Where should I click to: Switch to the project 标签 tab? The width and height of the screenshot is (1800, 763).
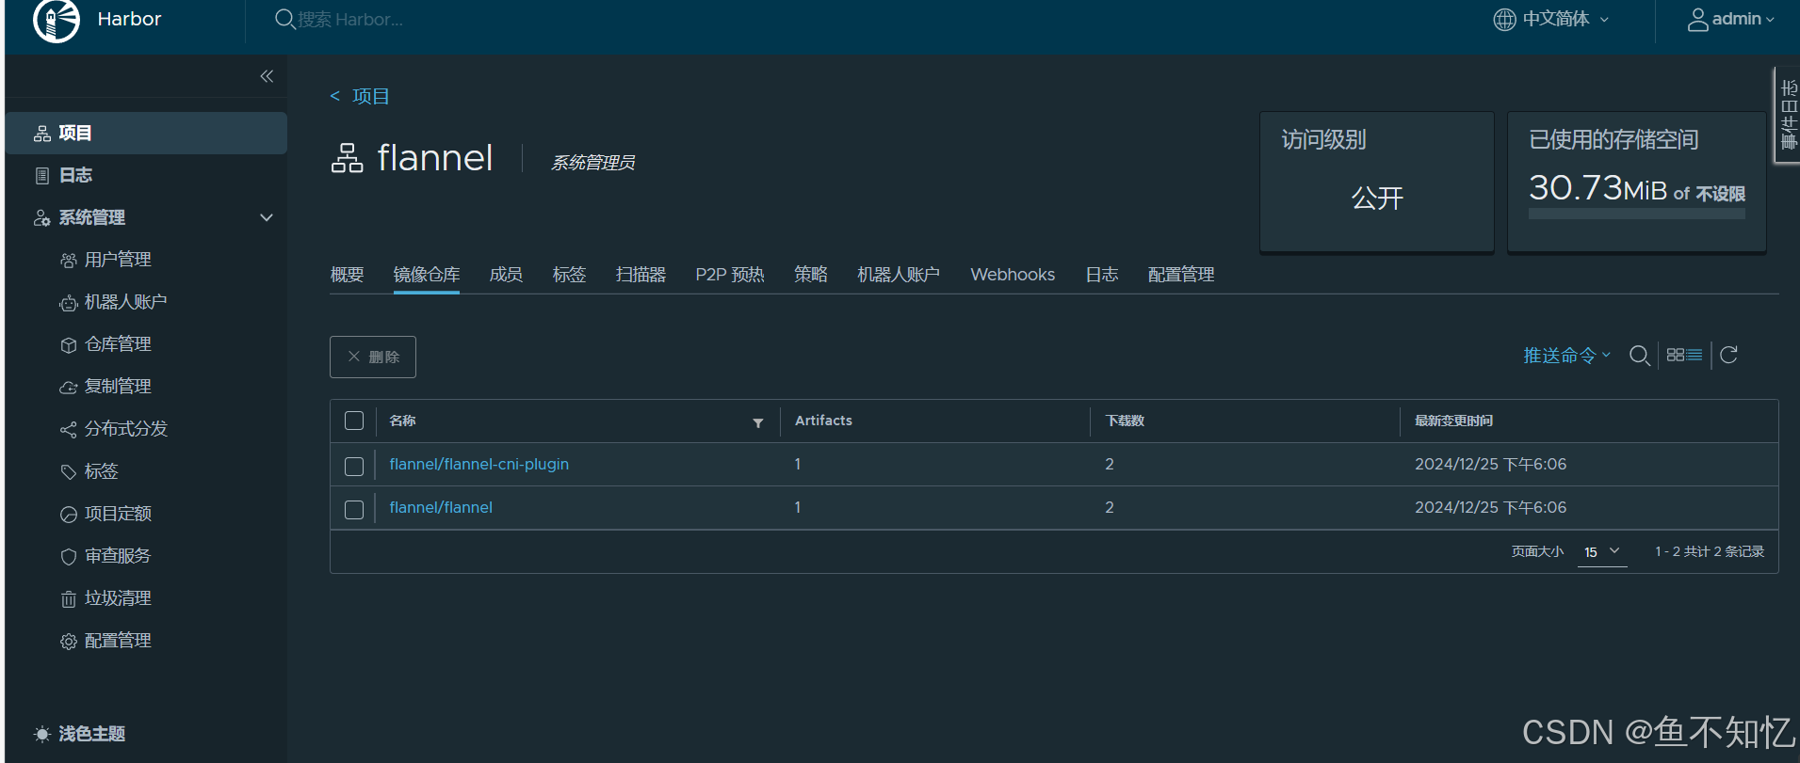click(569, 275)
